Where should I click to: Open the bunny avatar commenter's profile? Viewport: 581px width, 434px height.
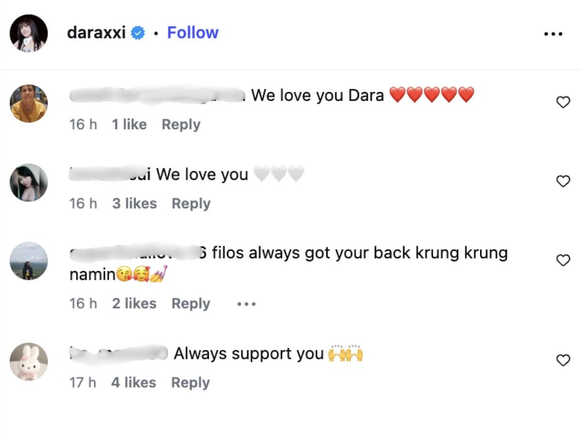(28, 361)
